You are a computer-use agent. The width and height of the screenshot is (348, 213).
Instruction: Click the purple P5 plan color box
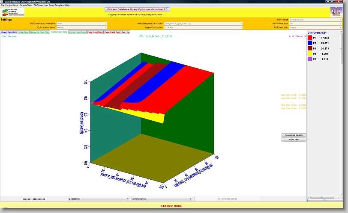pos(310,59)
